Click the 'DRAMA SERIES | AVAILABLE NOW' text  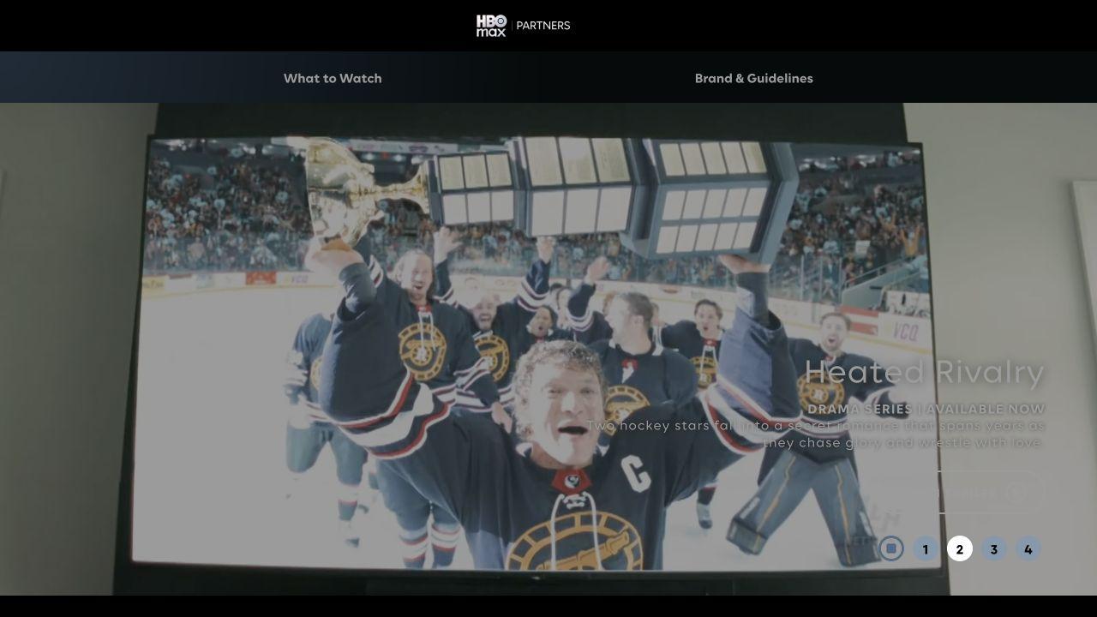926,410
